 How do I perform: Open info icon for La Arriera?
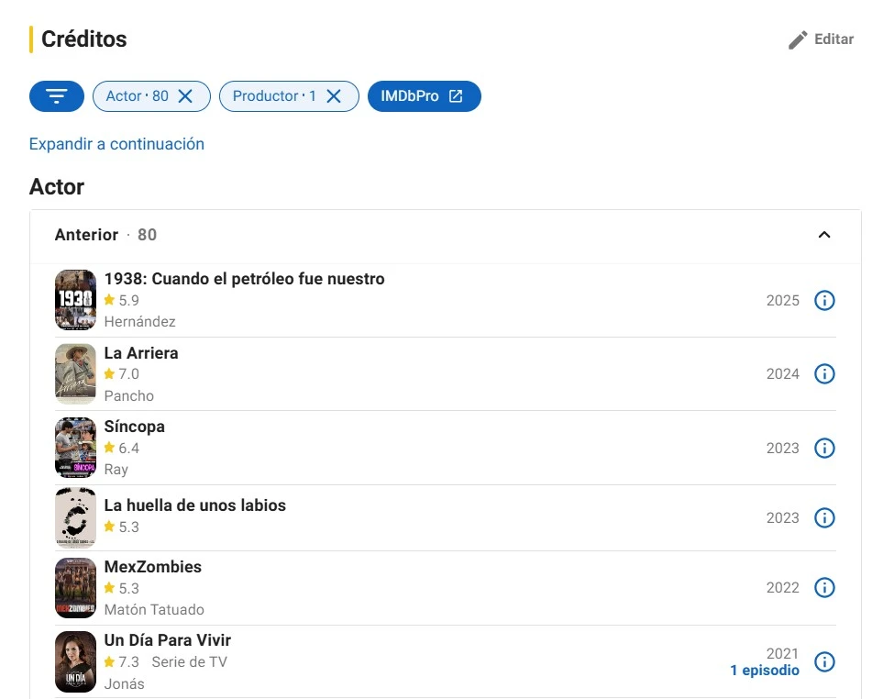824,374
